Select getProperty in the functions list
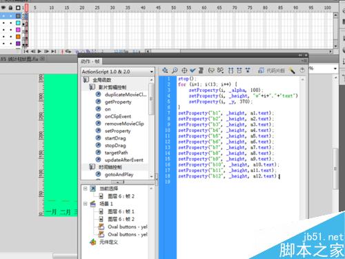Viewport: 345px width, 259px height. tap(118, 102)
